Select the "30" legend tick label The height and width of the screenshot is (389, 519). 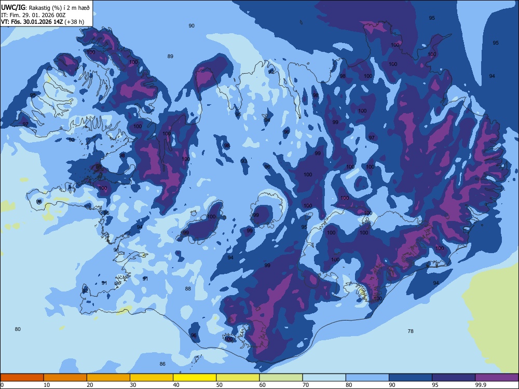[133, 385]
